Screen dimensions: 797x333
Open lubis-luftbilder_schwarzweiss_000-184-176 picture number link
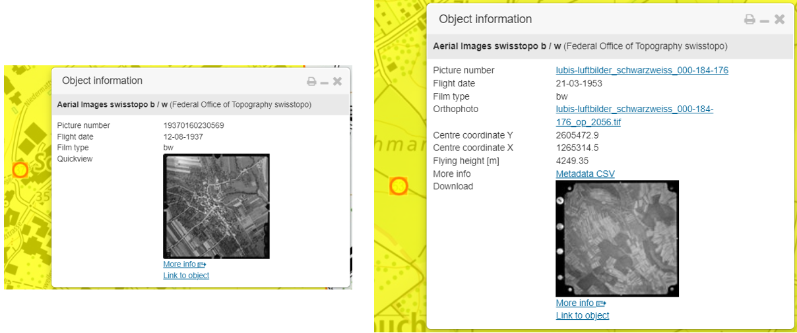tap(642, 71)
